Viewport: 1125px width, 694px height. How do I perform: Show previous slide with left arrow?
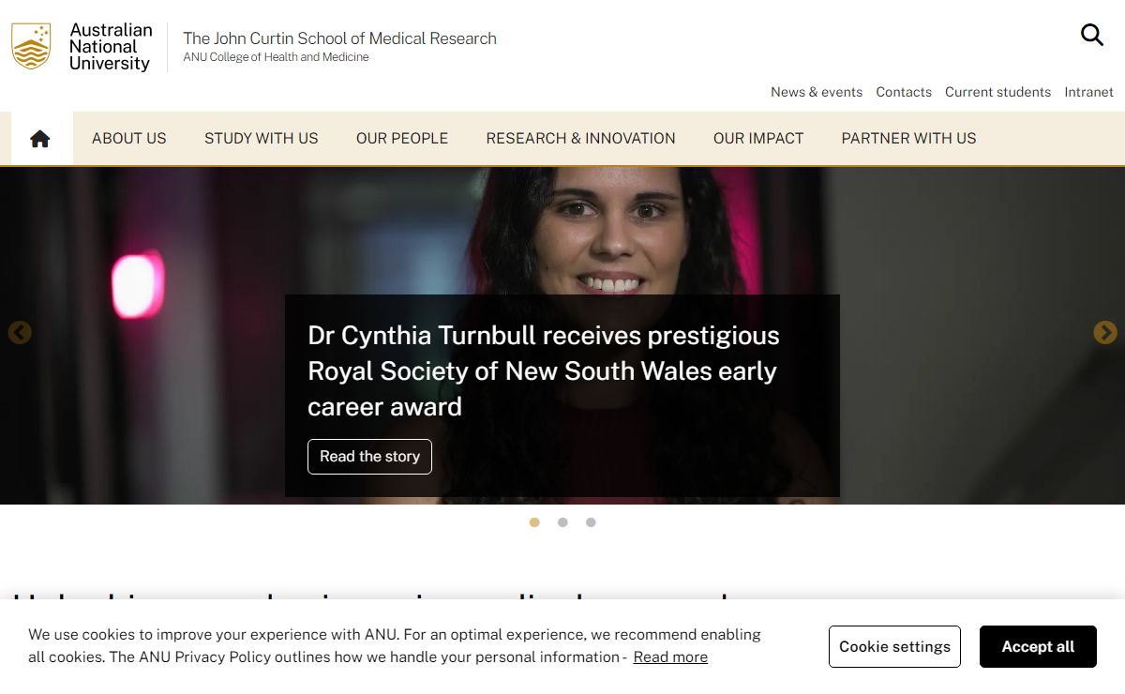(20, 333)
